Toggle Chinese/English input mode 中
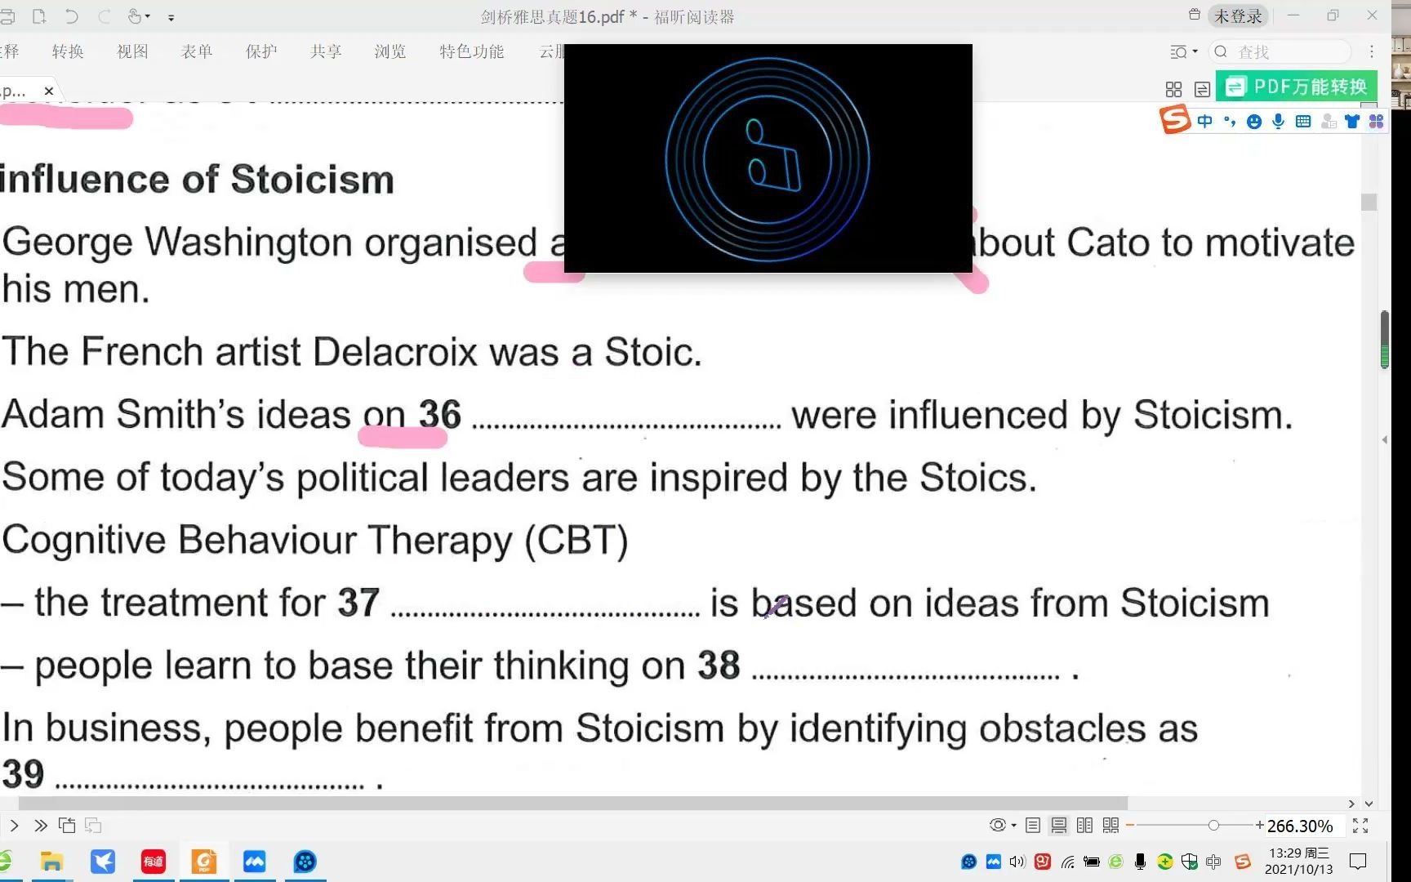The image size is (1411, 882). (x=1204, y=121)
